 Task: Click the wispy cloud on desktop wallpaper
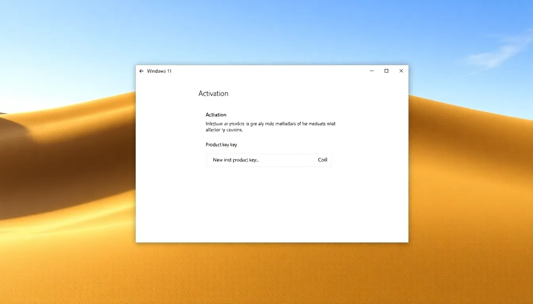pyautogui.click(x=496, y=53)
